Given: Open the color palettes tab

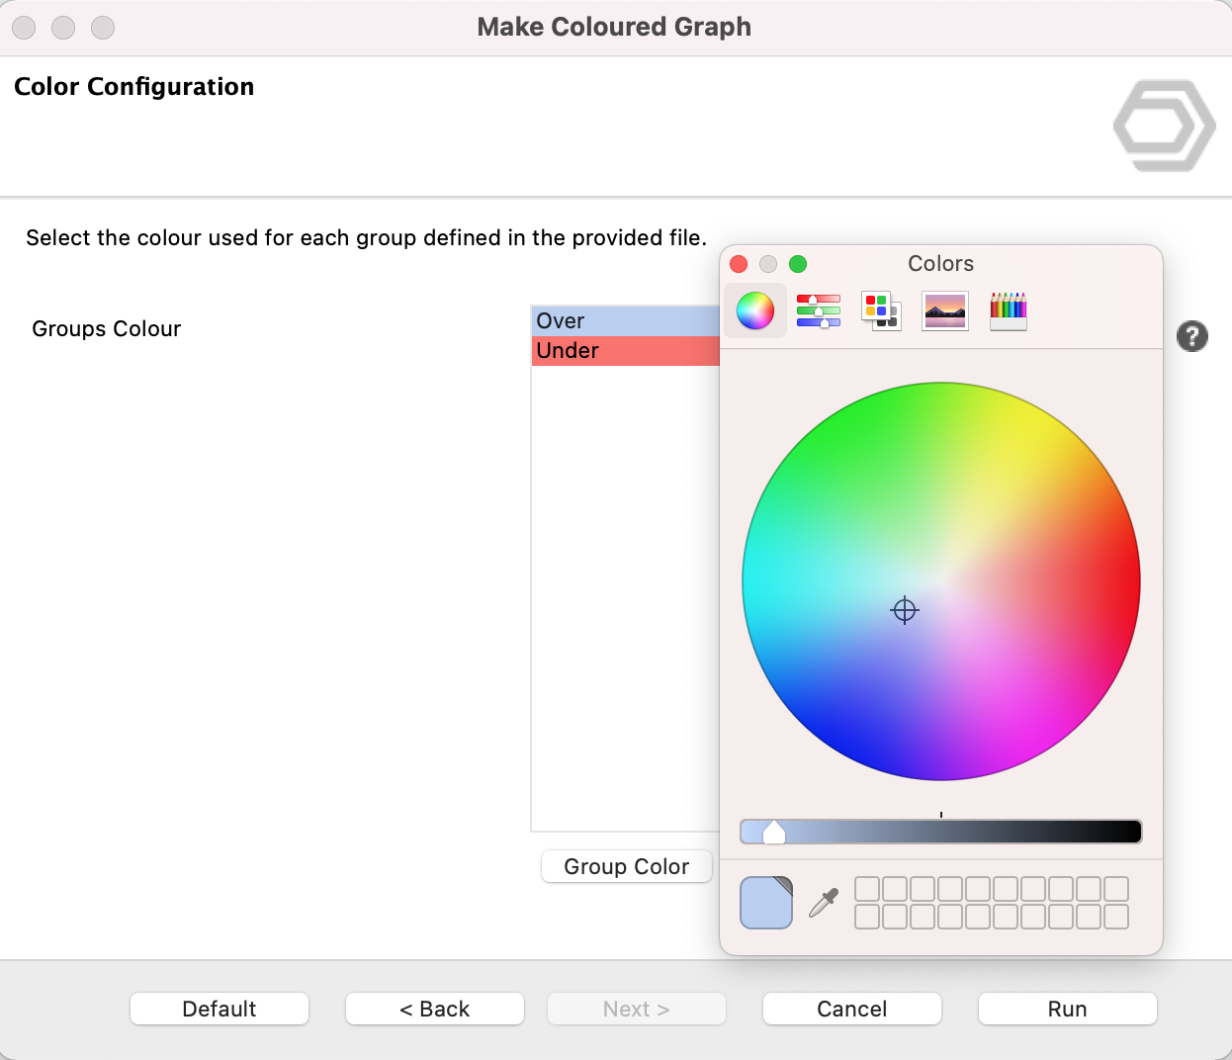Looking at the screenshot, I should [881, 311].
